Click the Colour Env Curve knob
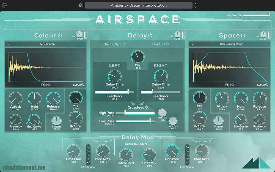This screenshot has height=172, width=275. pos(34,120)
